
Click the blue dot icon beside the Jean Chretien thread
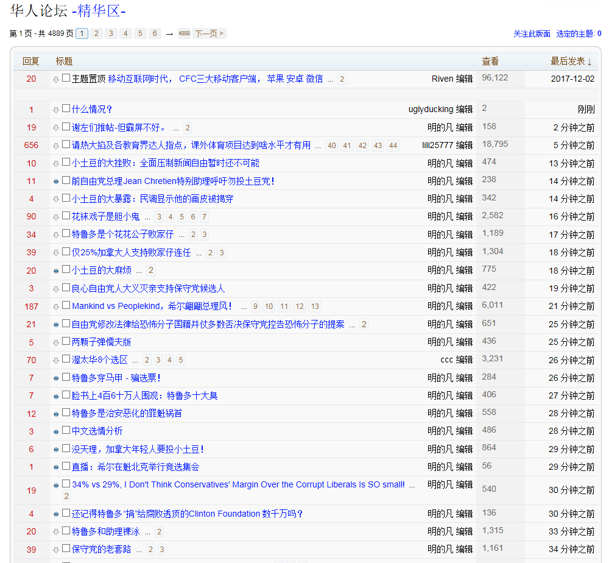56,182
